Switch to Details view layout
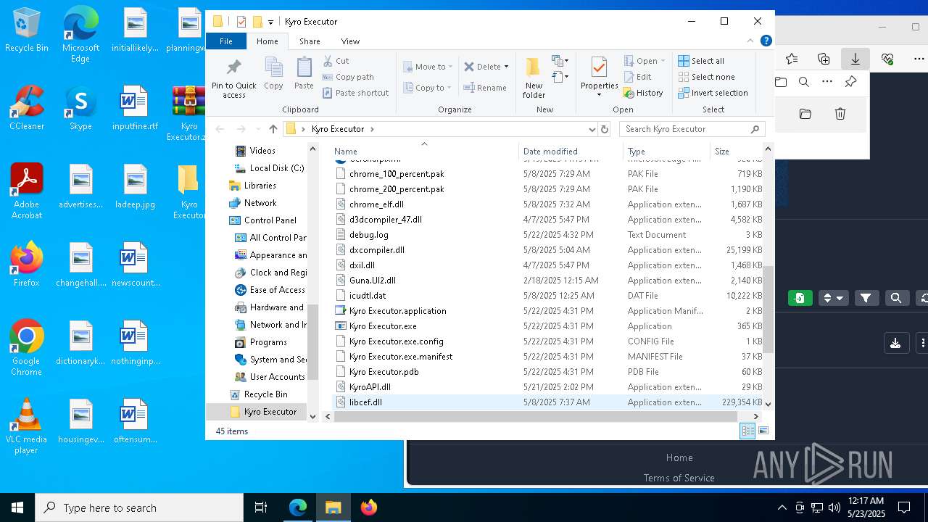This screenshot has height=522, width=928. [x=747, y=431]
